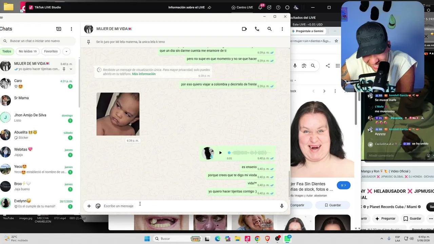Select the Todos chat filter

[x=6, y=52]
